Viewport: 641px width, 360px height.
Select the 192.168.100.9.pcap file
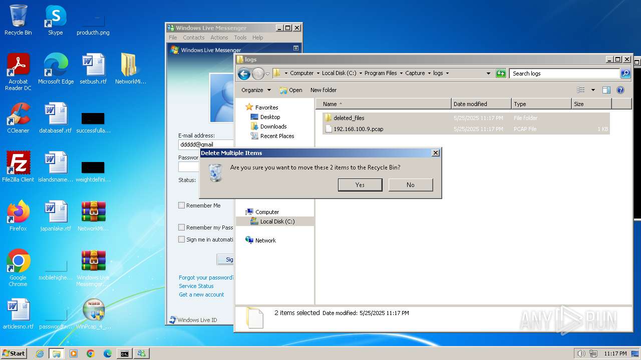[x=466, y=129]
